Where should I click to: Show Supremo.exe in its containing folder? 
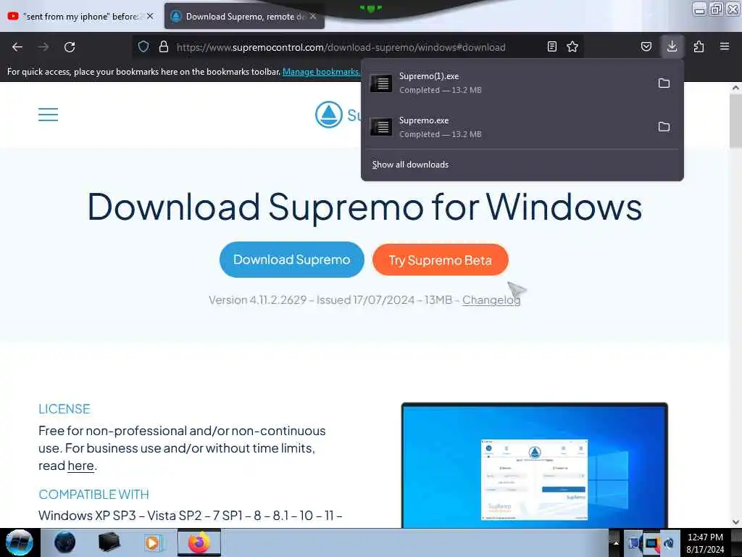(x=664, y=127)
